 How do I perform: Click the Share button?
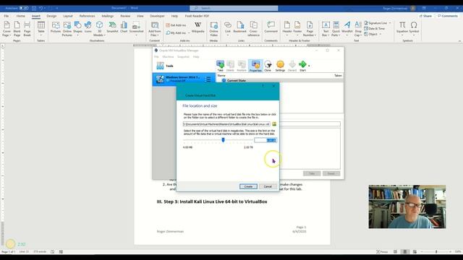425,16
